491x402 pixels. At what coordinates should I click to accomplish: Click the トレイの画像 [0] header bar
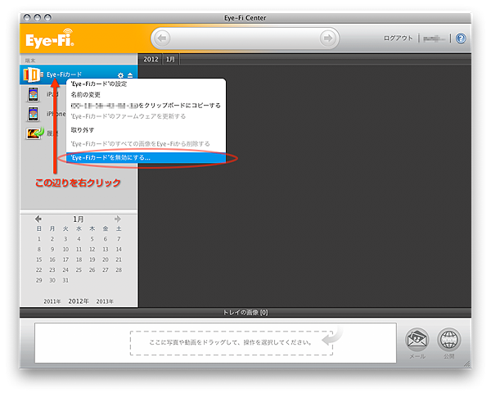point(245,313)
